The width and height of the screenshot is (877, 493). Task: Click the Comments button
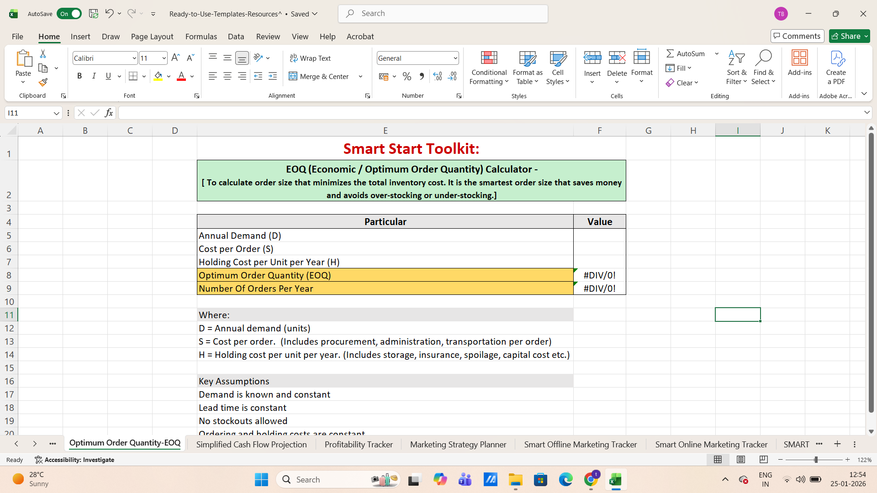click(x=797, y=36)
